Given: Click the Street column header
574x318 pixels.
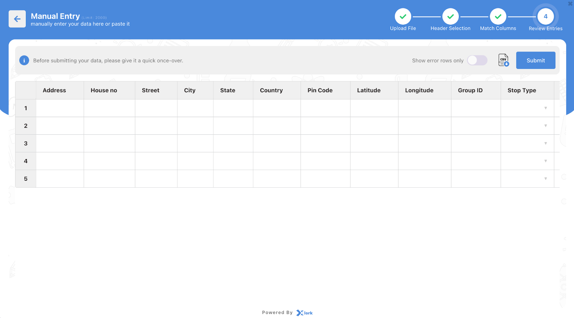Looking at the screenshot, I should pos(156,90).
